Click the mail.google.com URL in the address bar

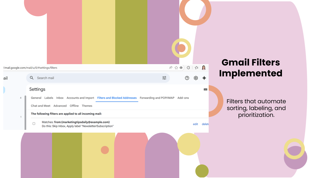click(x=30, y=68)
